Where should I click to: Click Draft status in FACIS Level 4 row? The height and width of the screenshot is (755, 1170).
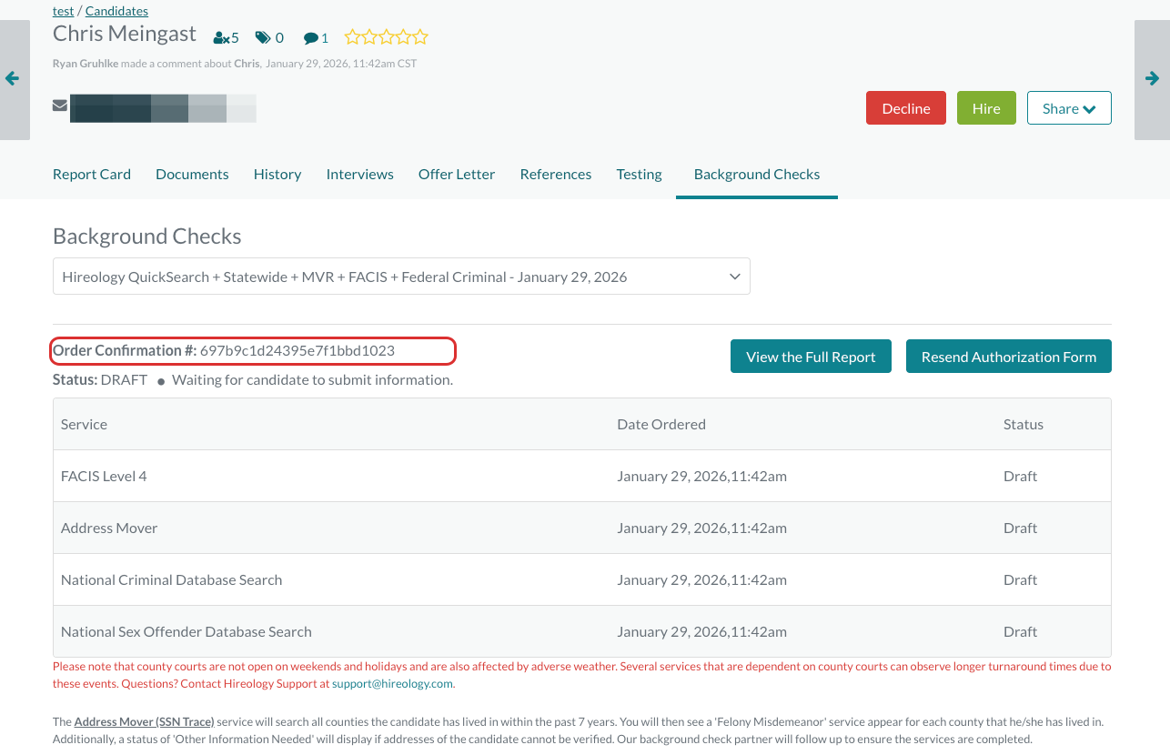click(1020, 476)
